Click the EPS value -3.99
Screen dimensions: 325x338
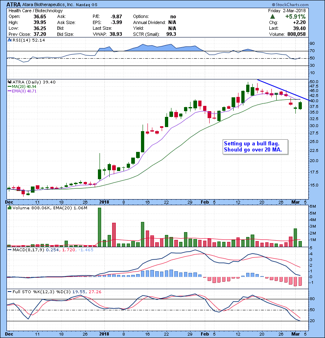click(116, 22)
